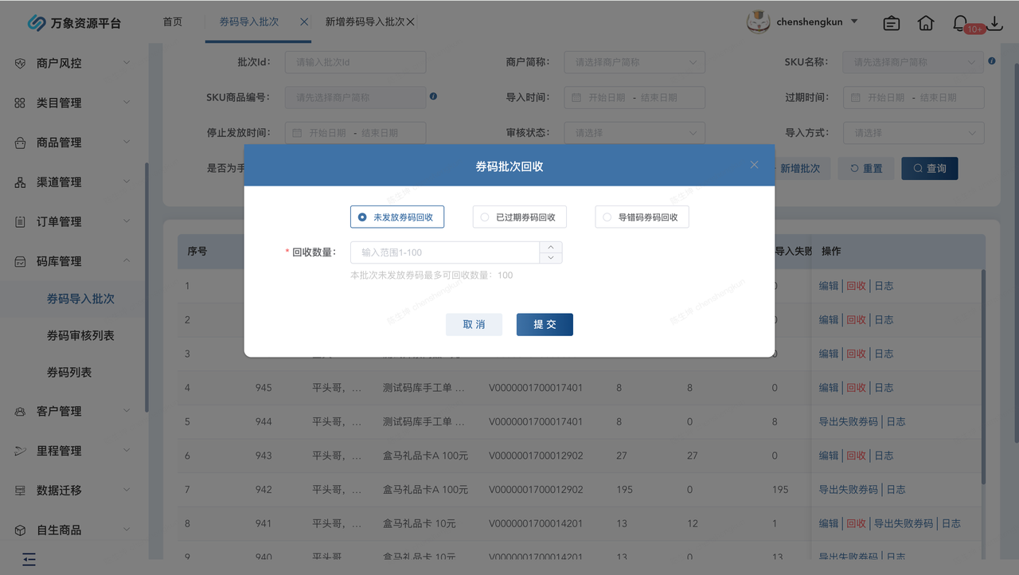
Task: Click the 商户风控 shield icon in sidebar
Action: [21, 63]
